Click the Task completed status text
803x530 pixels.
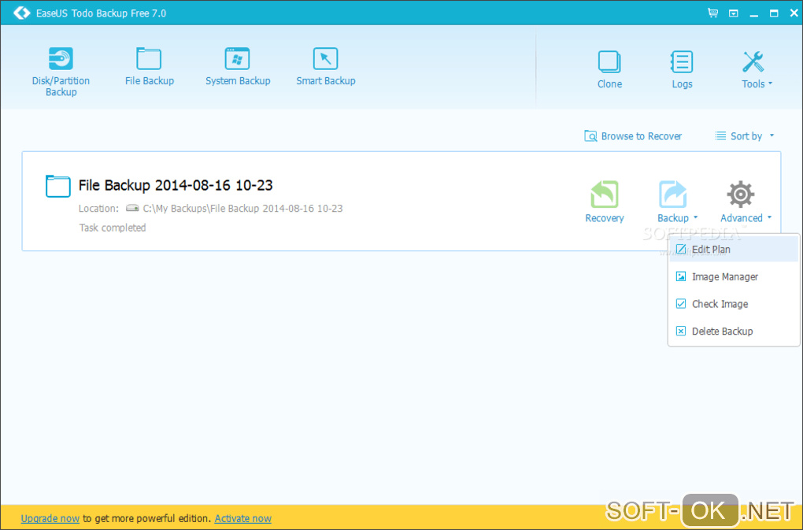coord(112,228)
